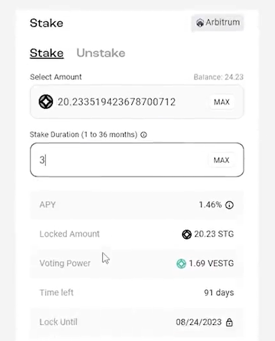Click the lock icon next to 08/24/2023
The image size is (275, 341).
coord(229,322)
